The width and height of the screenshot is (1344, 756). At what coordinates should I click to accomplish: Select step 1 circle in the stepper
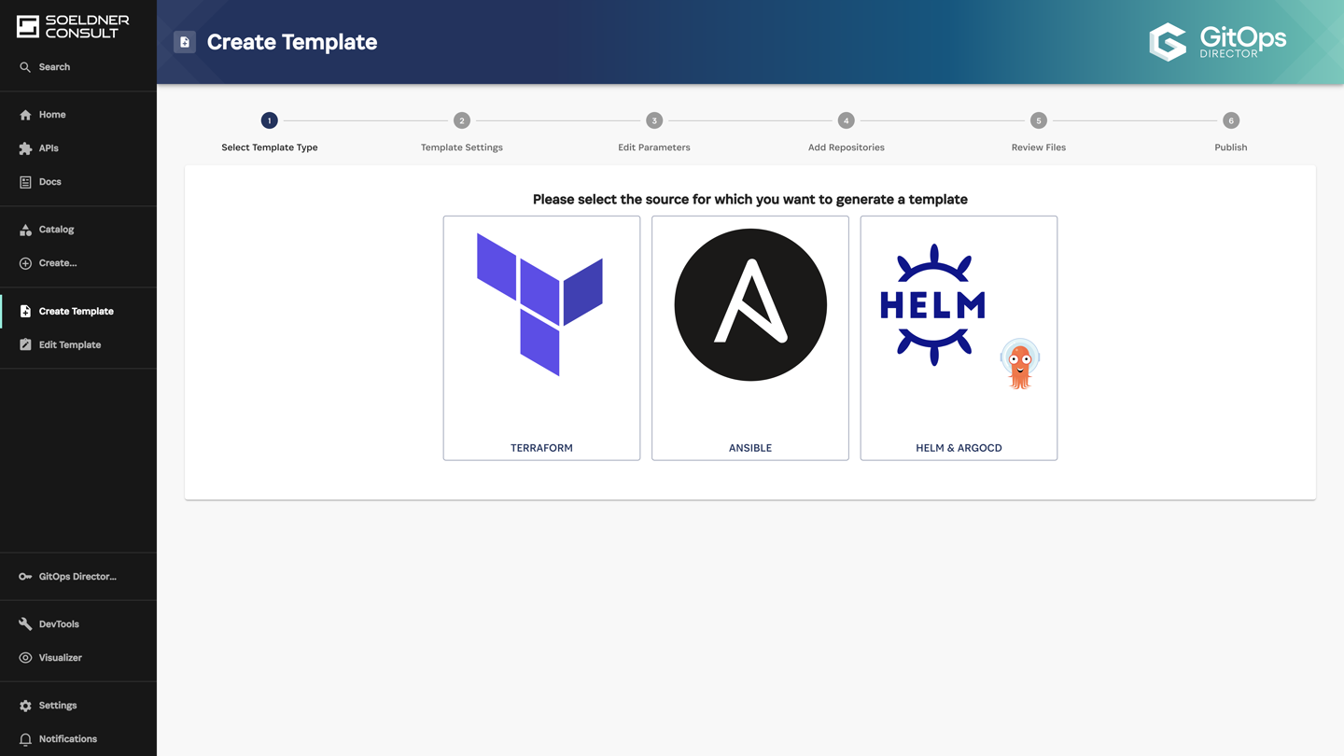coord(270,120)
